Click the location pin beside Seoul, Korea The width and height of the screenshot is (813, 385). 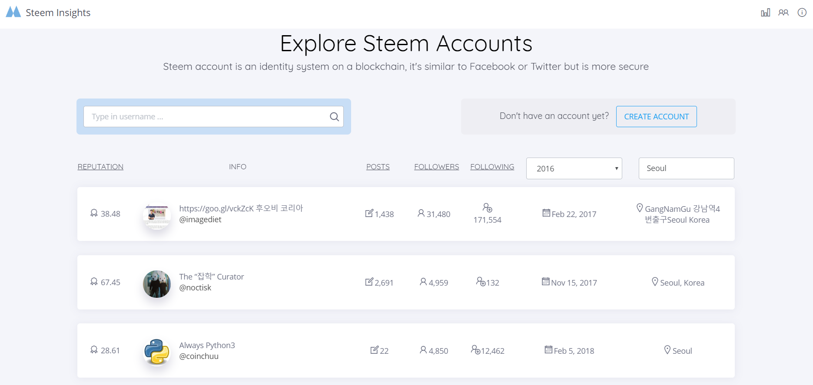pos(655,282)
